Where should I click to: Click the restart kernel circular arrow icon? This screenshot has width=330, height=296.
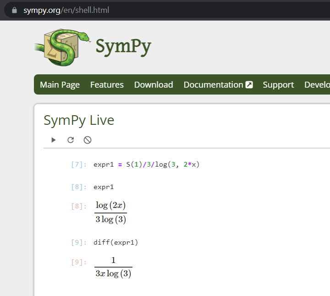pos(71,140)
